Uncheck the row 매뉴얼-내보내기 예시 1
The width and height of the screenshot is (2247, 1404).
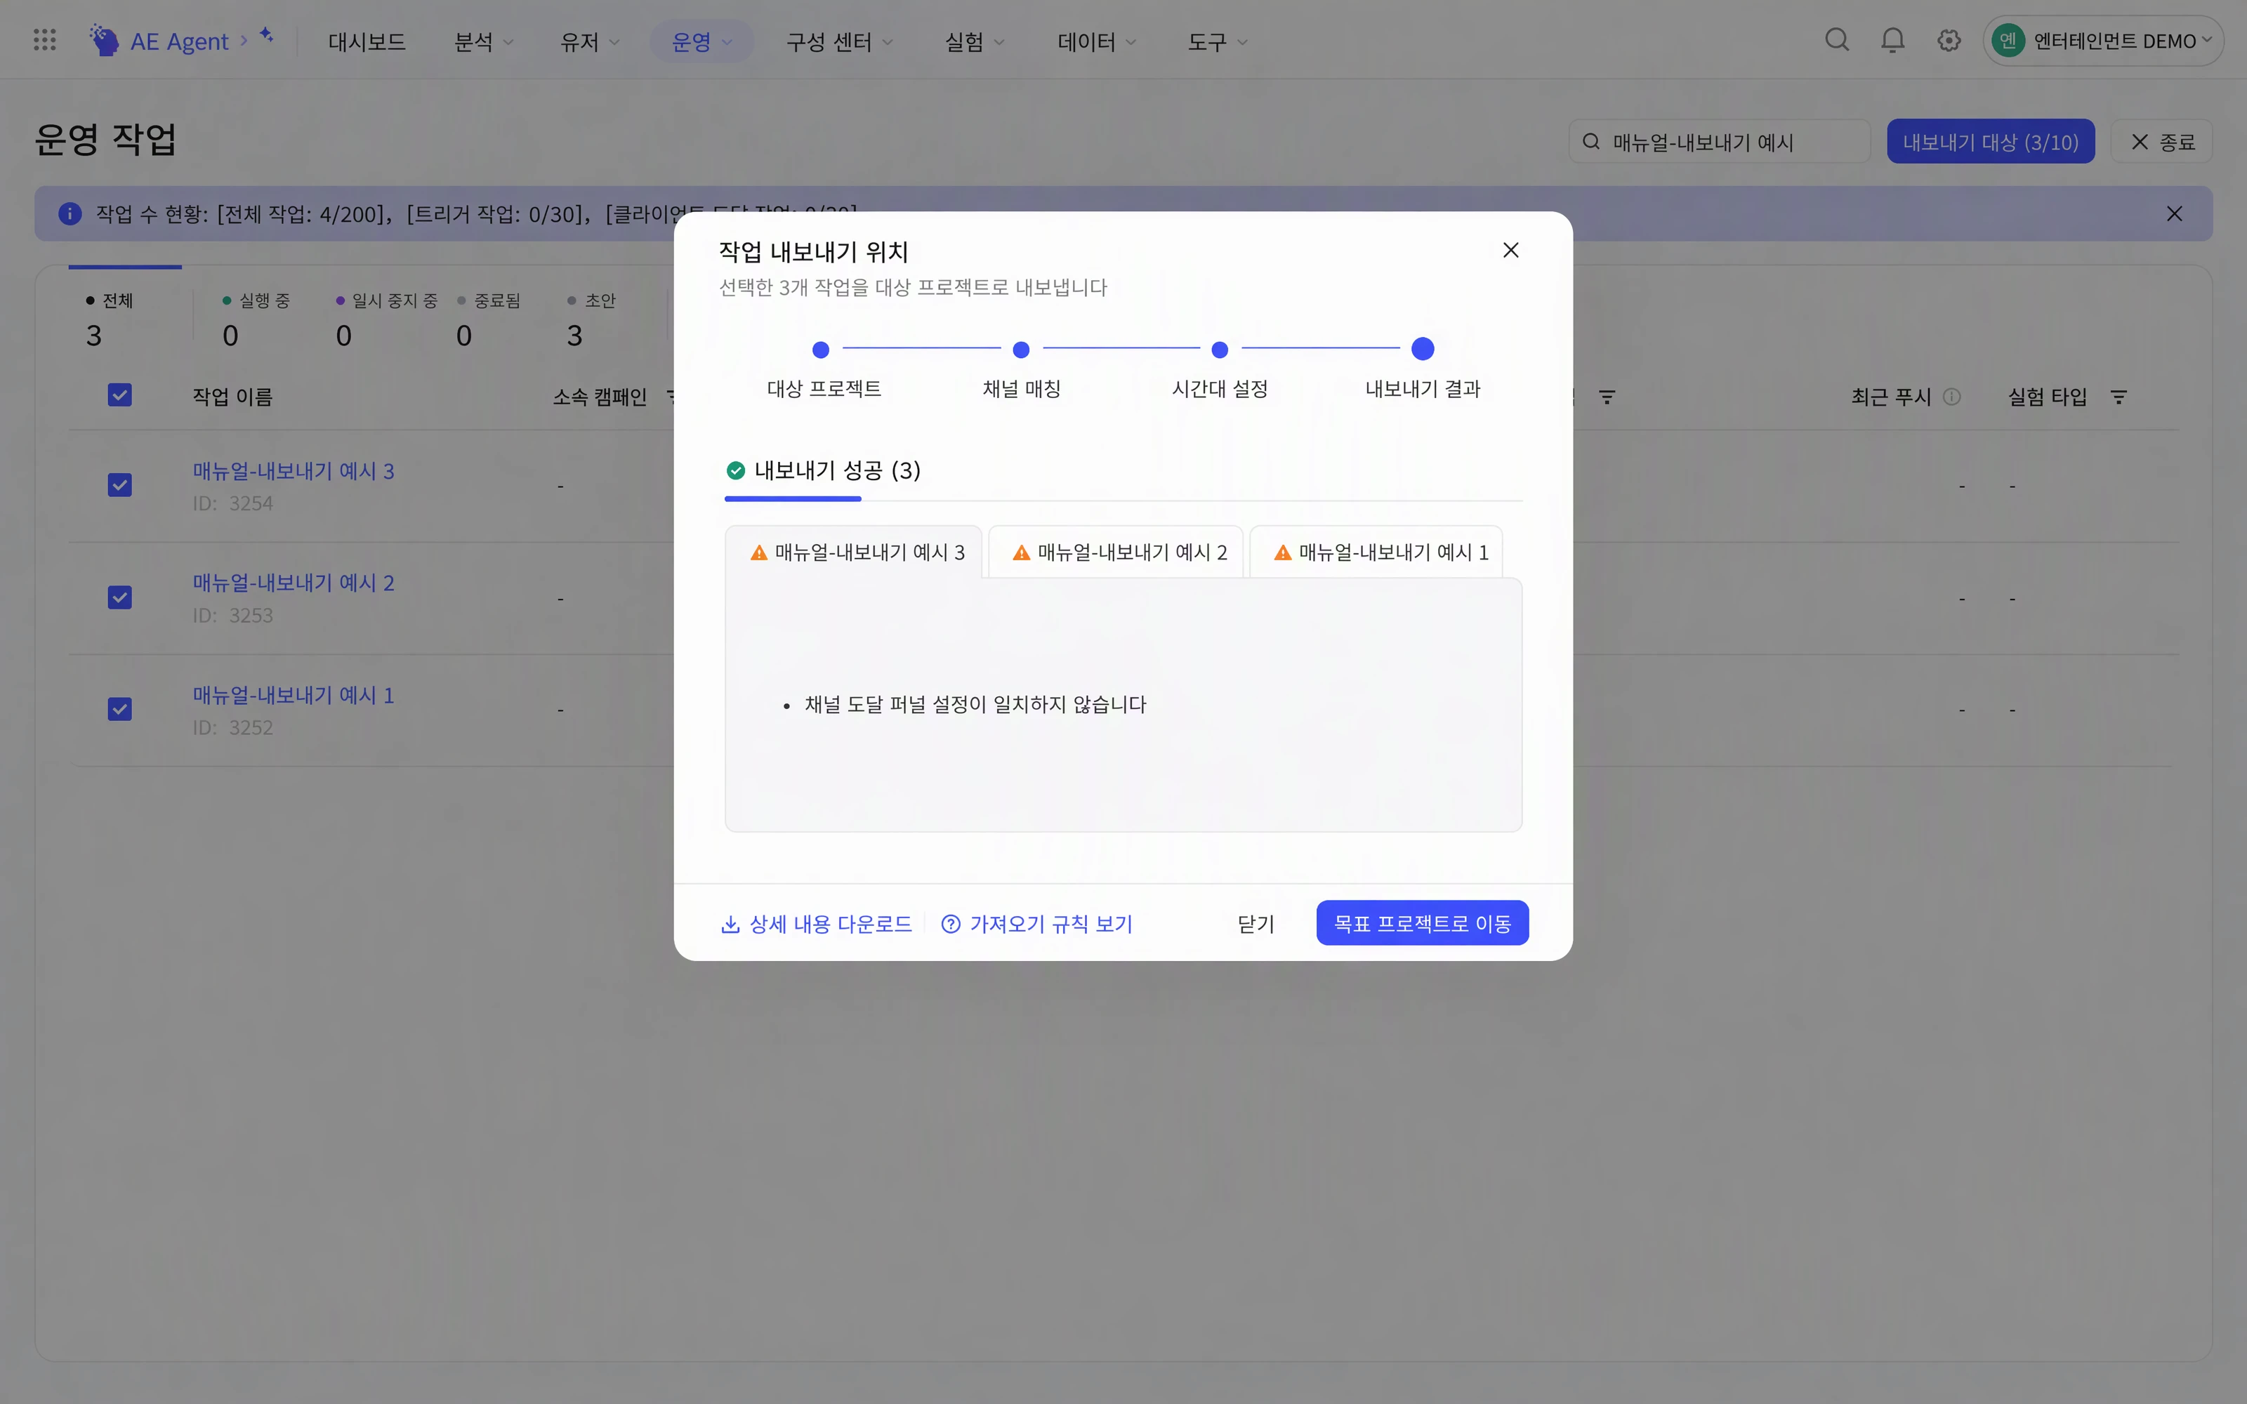click(x=120, y=710)
